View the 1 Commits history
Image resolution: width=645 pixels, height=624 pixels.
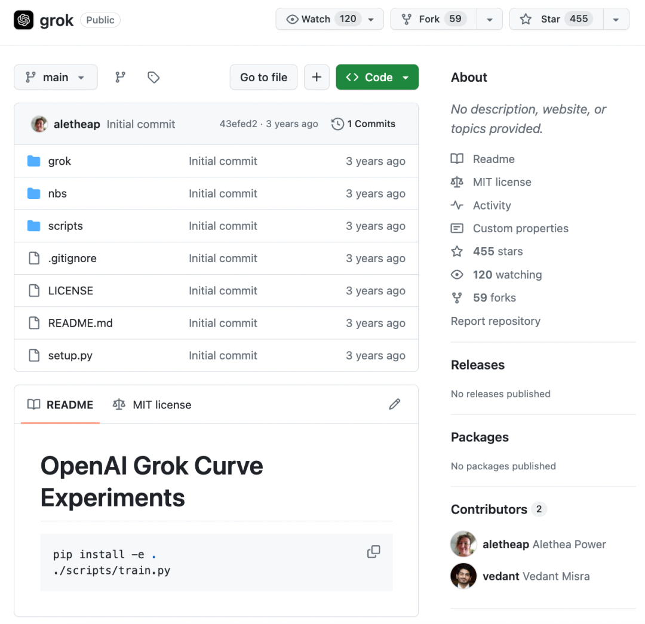tap(363, 124)
